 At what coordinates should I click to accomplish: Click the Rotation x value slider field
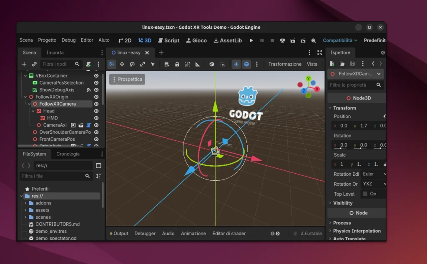point(343,145)
